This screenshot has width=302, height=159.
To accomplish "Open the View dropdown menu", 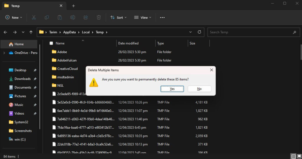I will (x=142, y=17).
